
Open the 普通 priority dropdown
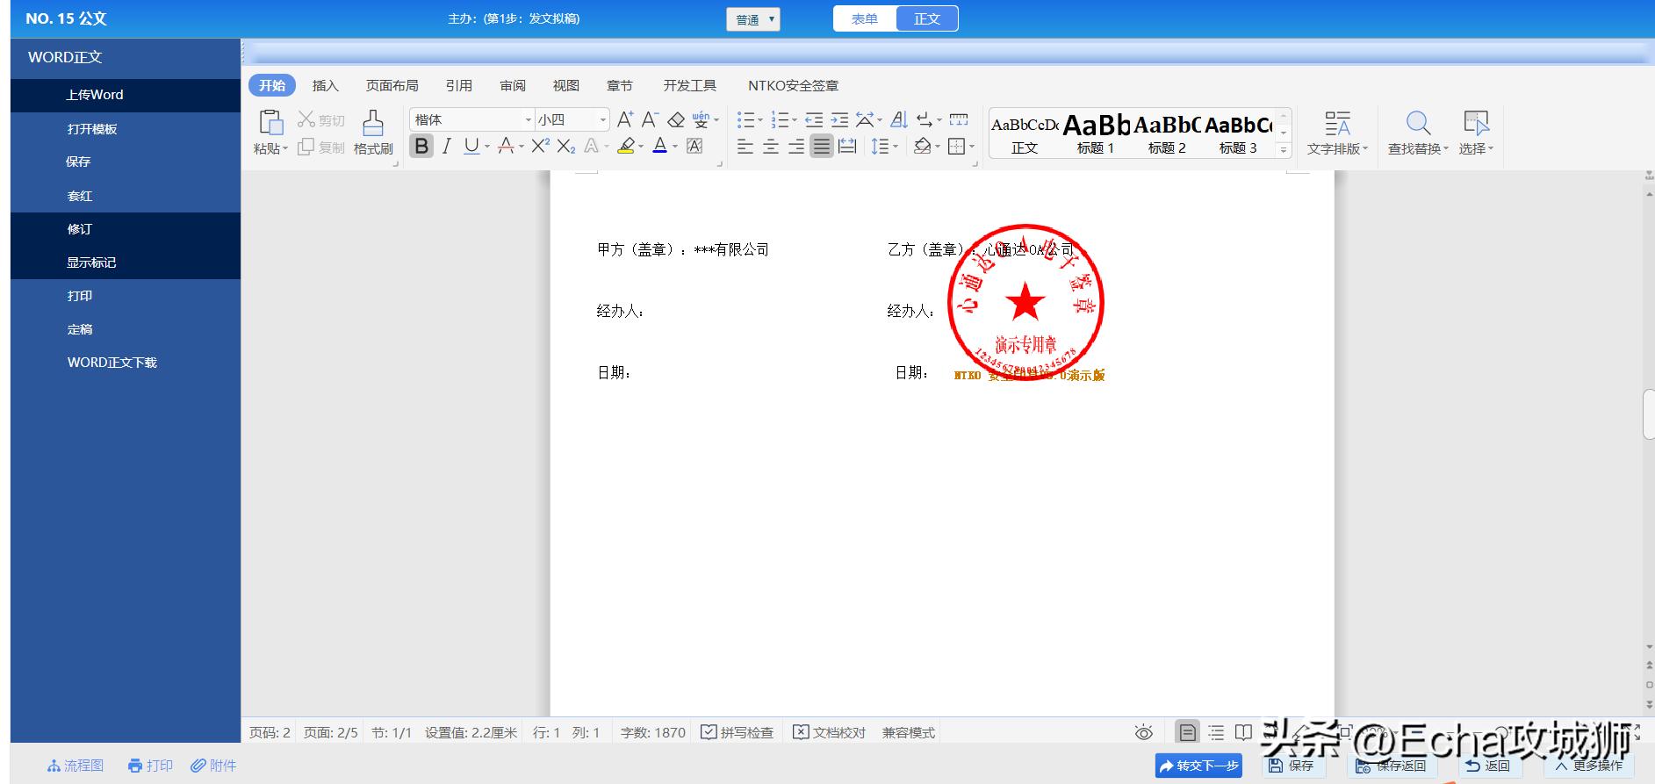753,19
